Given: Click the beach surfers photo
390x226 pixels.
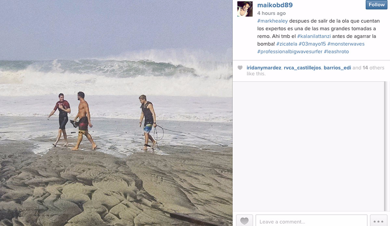Looking at the screenshot, I should (116, 113).
